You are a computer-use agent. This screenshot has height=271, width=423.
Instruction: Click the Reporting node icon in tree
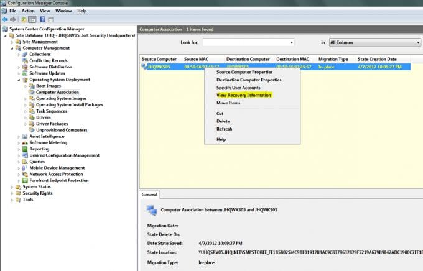[x=26, y=149]
